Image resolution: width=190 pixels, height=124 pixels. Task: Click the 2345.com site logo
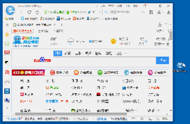pos(26,41)
